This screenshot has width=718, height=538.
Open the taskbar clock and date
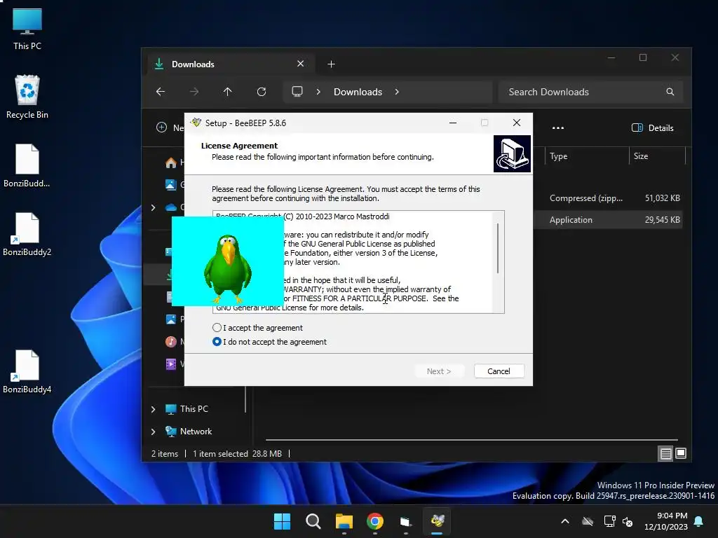666,521
